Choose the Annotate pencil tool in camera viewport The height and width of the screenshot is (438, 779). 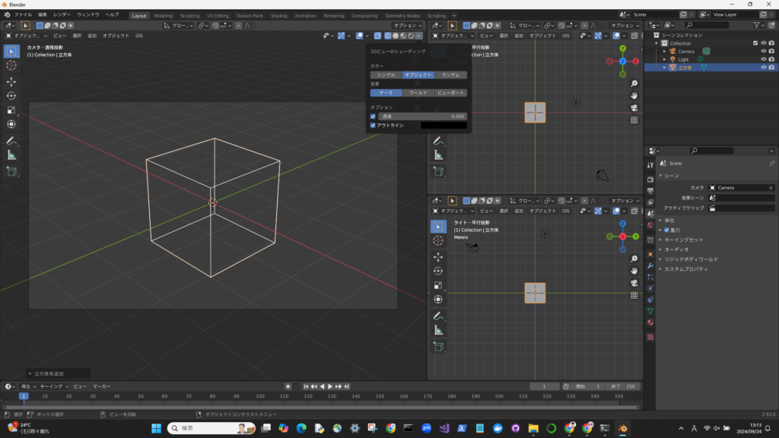tap(11, 141)
